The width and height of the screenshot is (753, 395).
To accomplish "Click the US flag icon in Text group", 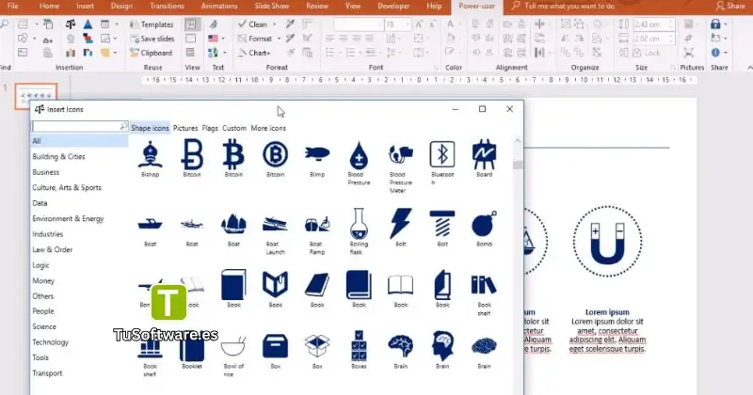I will (214, 39).
